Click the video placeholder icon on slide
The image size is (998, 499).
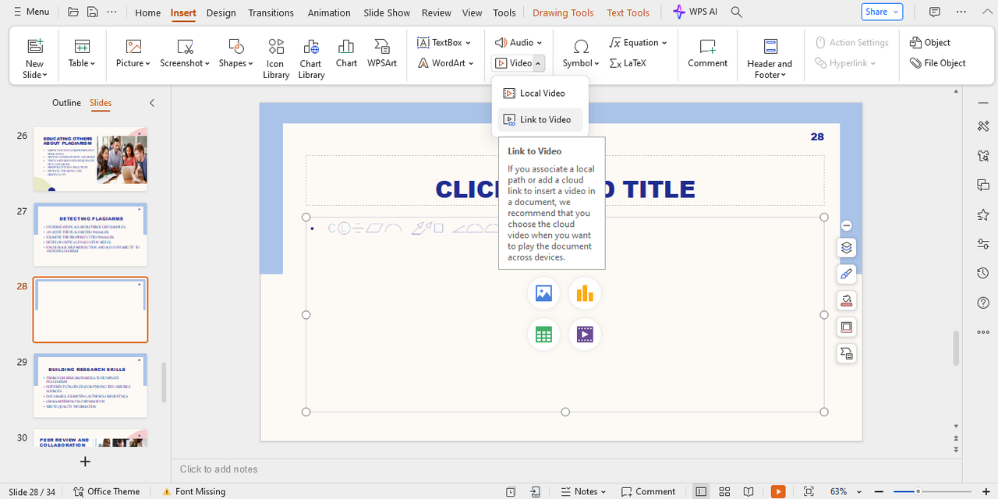point(585,334)
